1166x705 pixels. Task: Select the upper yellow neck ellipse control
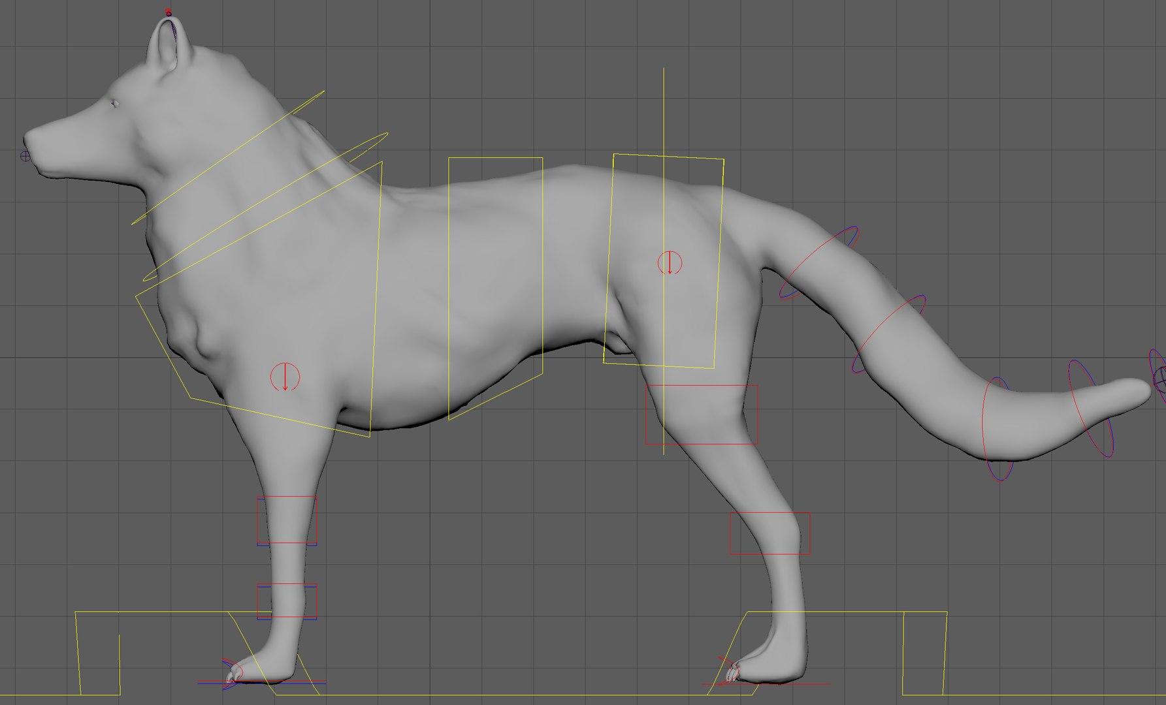[228, 157]
